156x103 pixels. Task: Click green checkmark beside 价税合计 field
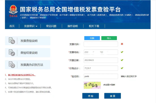tap(122, 68)
